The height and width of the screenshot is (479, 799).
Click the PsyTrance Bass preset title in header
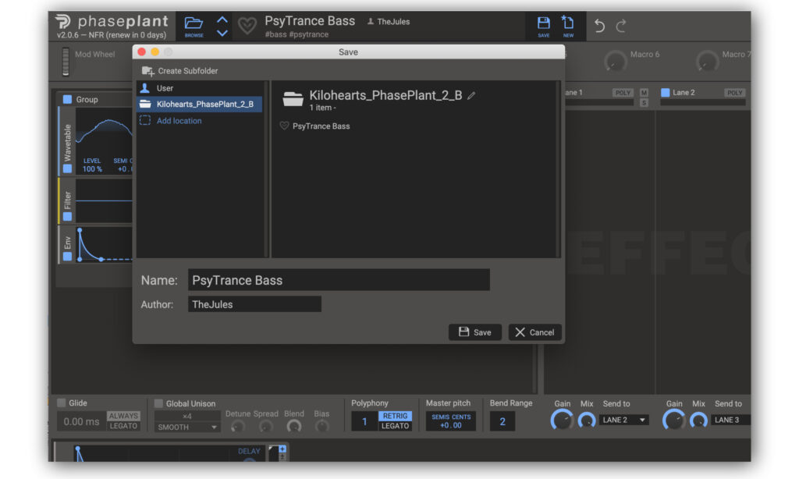pyautogui.click(x=310, y=21)
